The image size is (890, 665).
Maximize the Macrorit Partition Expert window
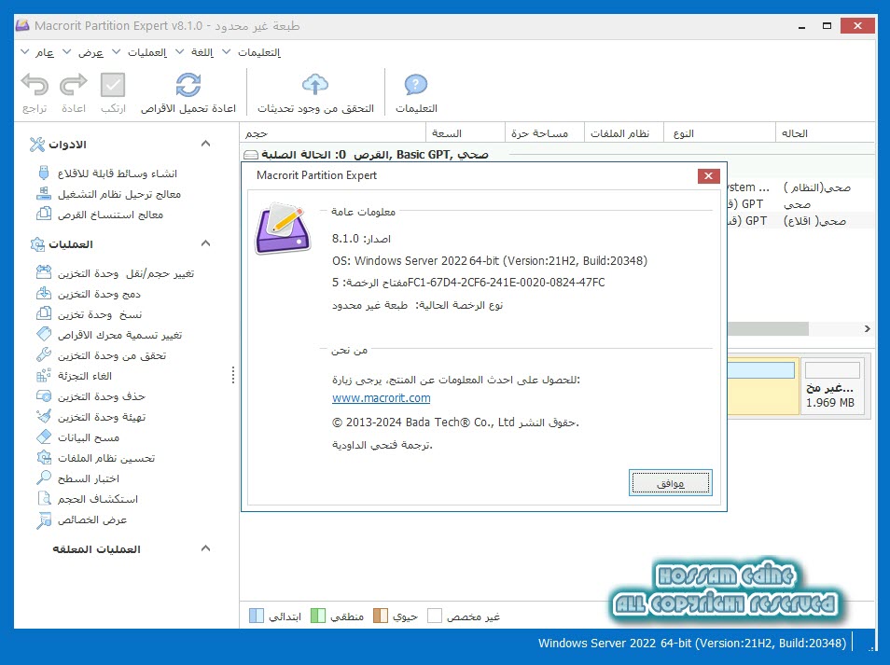[827, 26]
